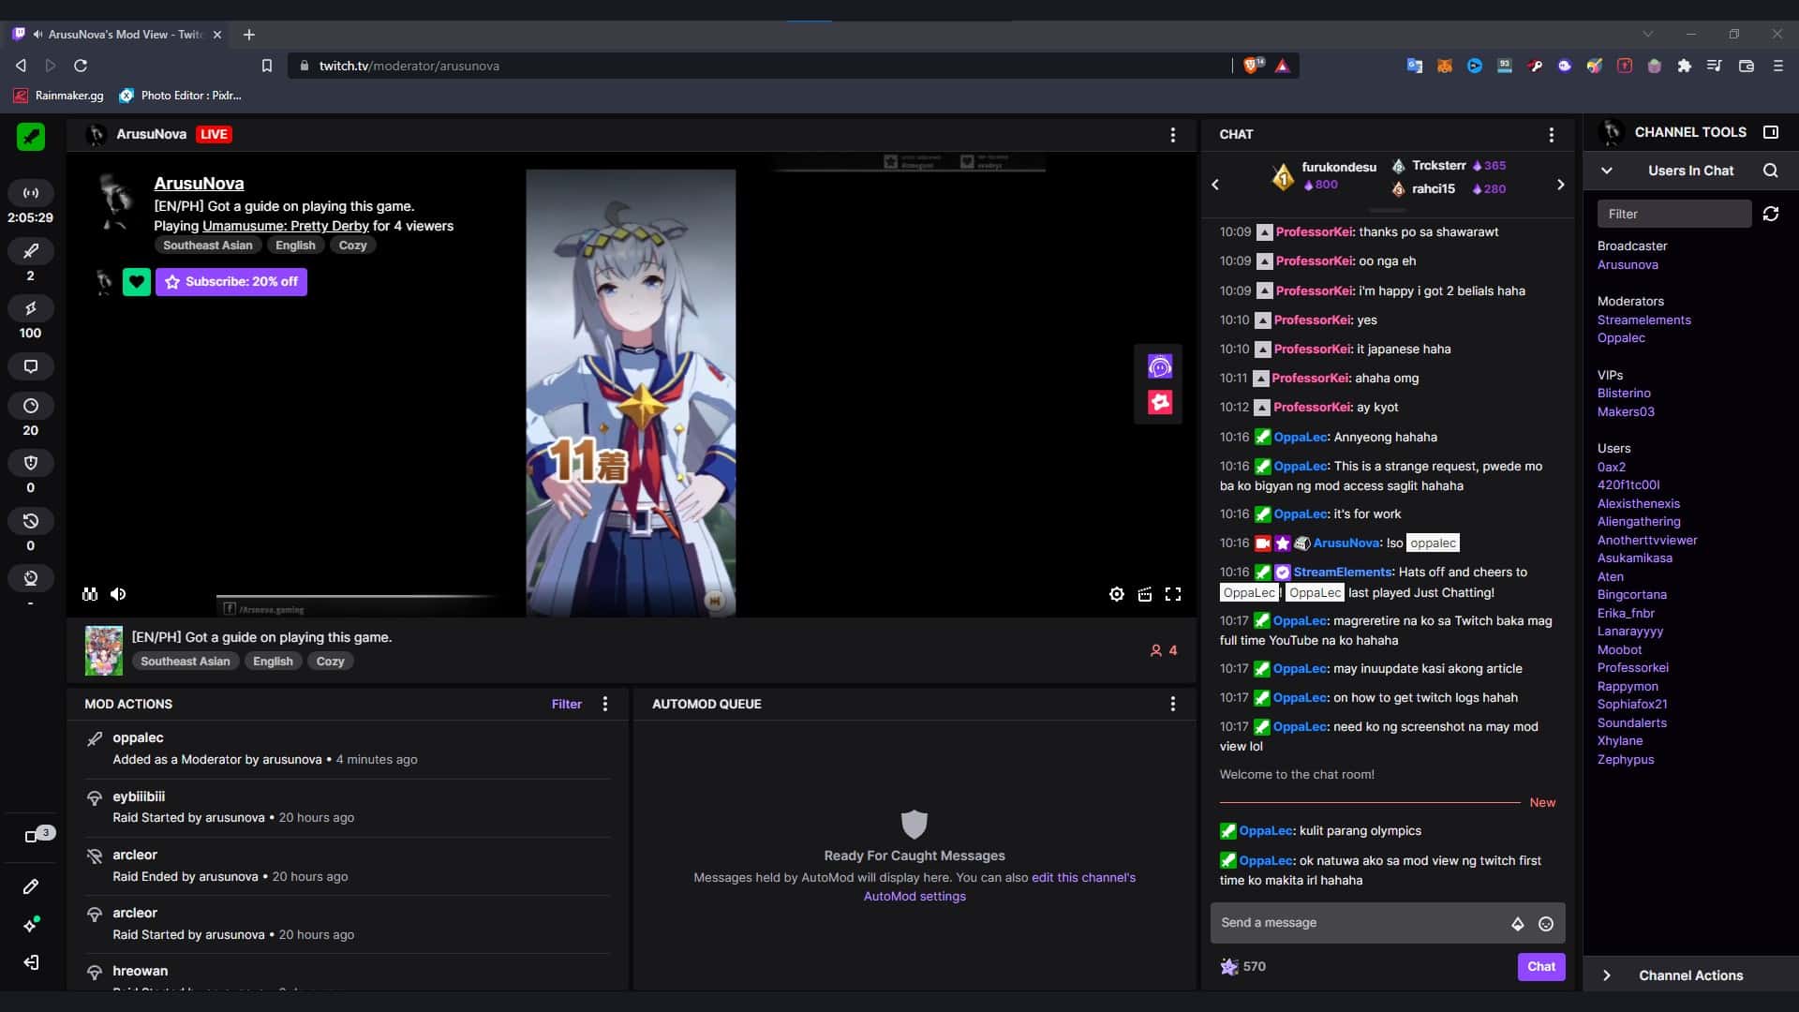Screen dimensions: 1799x1012
Task: Open Mod Actions three-dot menu
Action: (605, 704)
